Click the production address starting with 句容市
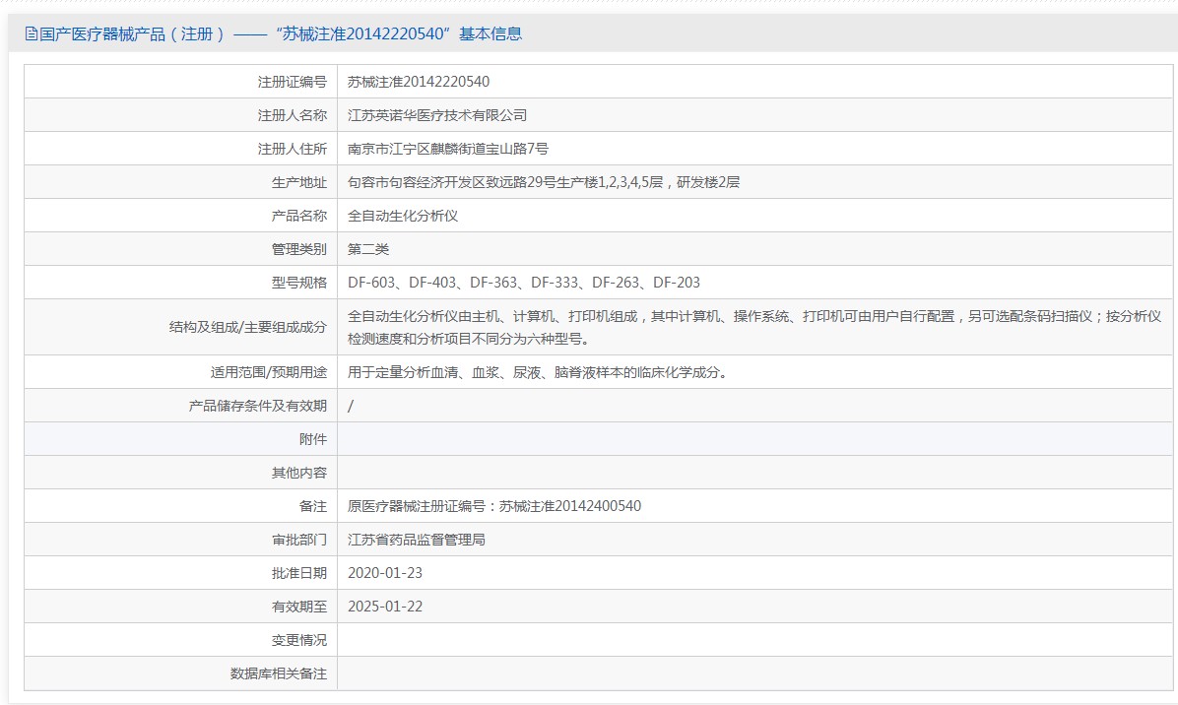Screen dimensions: 1178x705 coord(544,182)
